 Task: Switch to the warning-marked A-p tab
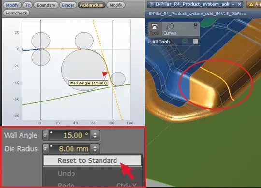(254, 4)
